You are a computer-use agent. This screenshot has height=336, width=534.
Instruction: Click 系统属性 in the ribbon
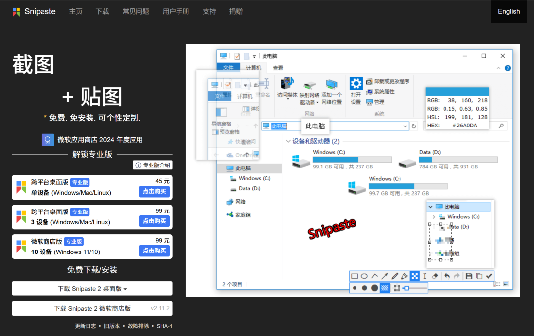[x=380, y=91]
